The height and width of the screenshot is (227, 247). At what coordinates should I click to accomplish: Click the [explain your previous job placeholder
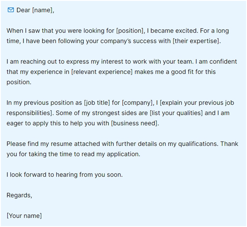197,103
